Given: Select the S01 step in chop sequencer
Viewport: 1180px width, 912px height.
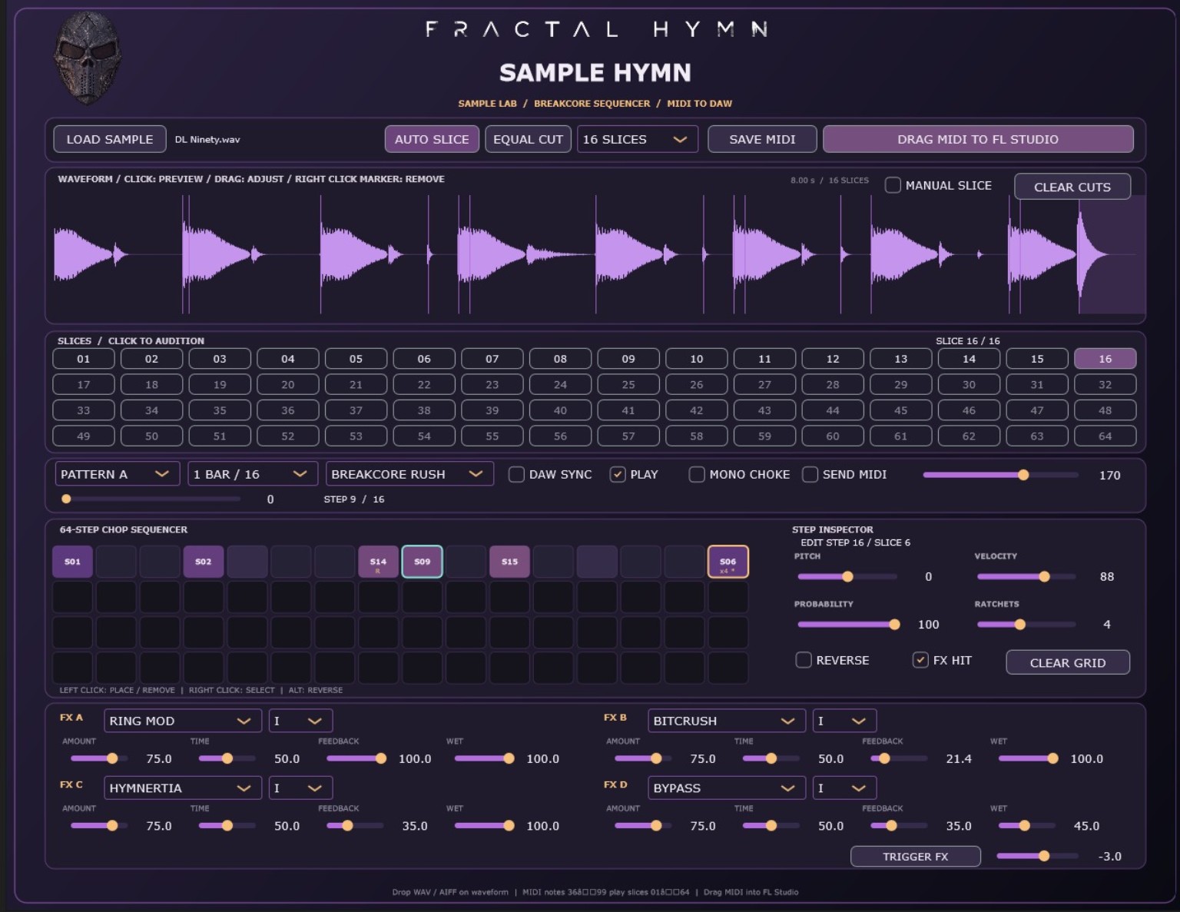Looking at the screenshot, I should pos(72,562).
